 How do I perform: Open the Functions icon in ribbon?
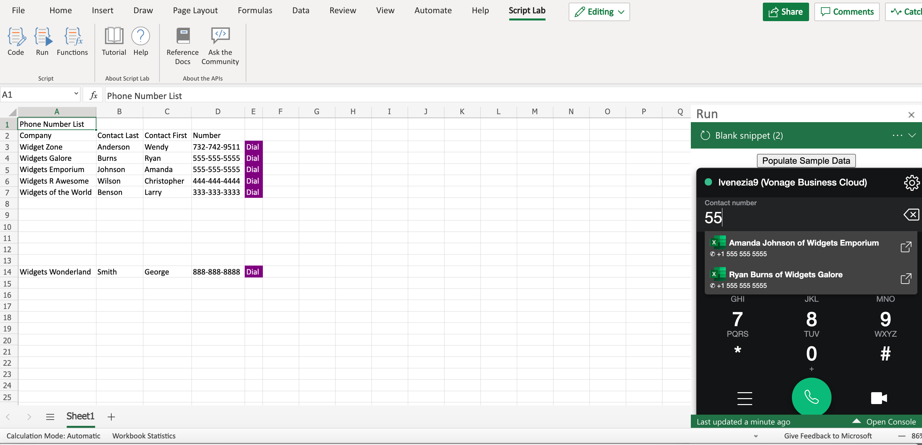73,41
